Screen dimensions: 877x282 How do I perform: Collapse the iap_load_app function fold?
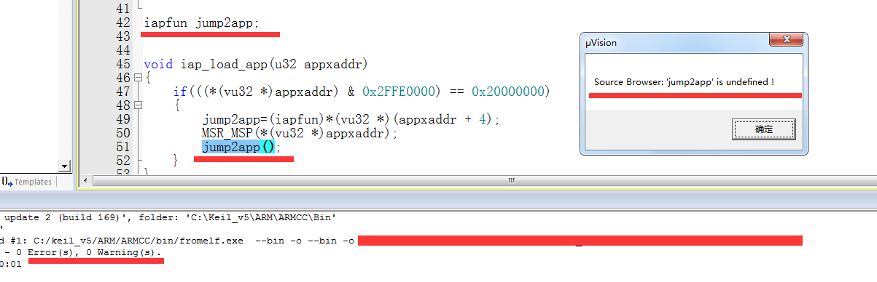137,77
